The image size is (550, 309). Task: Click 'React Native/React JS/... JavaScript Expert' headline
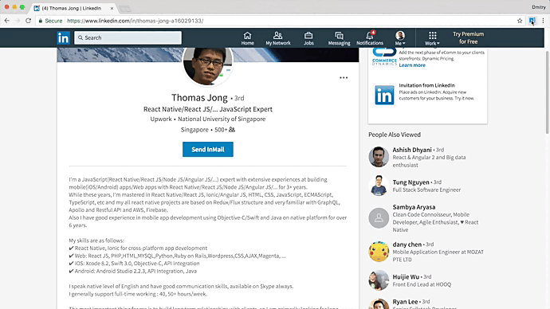pyautogui.click(x=208, y=109)
